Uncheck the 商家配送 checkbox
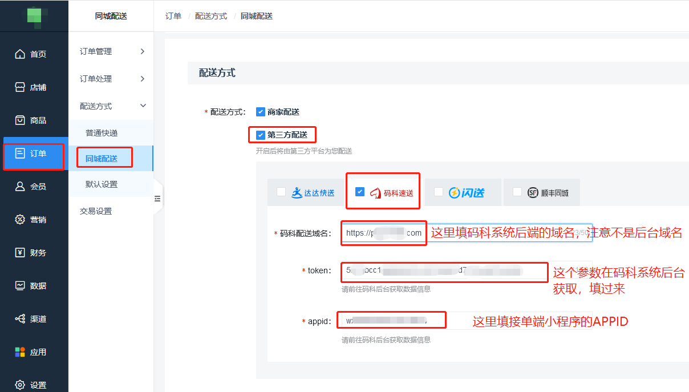689x392 pixels. coord(260,112)
